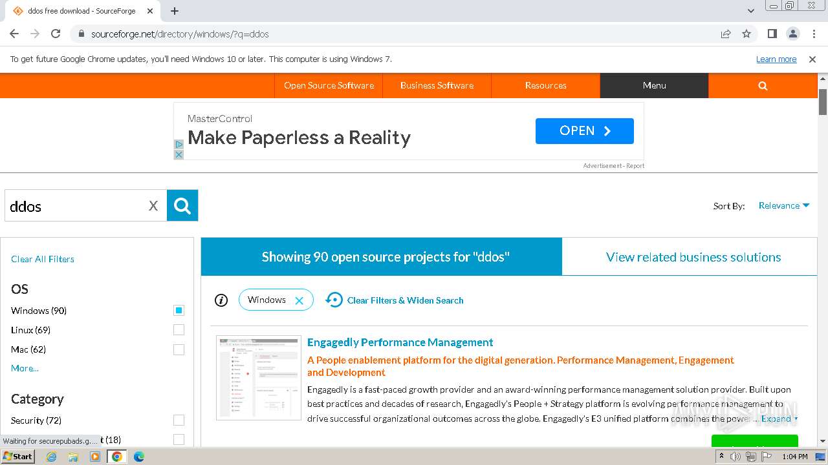Reload the page with refresh icon
828x465 pixels.
[x=56, y=34]
